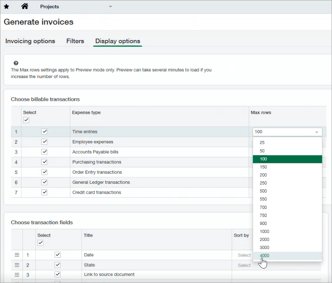The image size is (332, 283).
Task: Uncheck the Time entries checkbox
Action: click(x=44, y=131)
